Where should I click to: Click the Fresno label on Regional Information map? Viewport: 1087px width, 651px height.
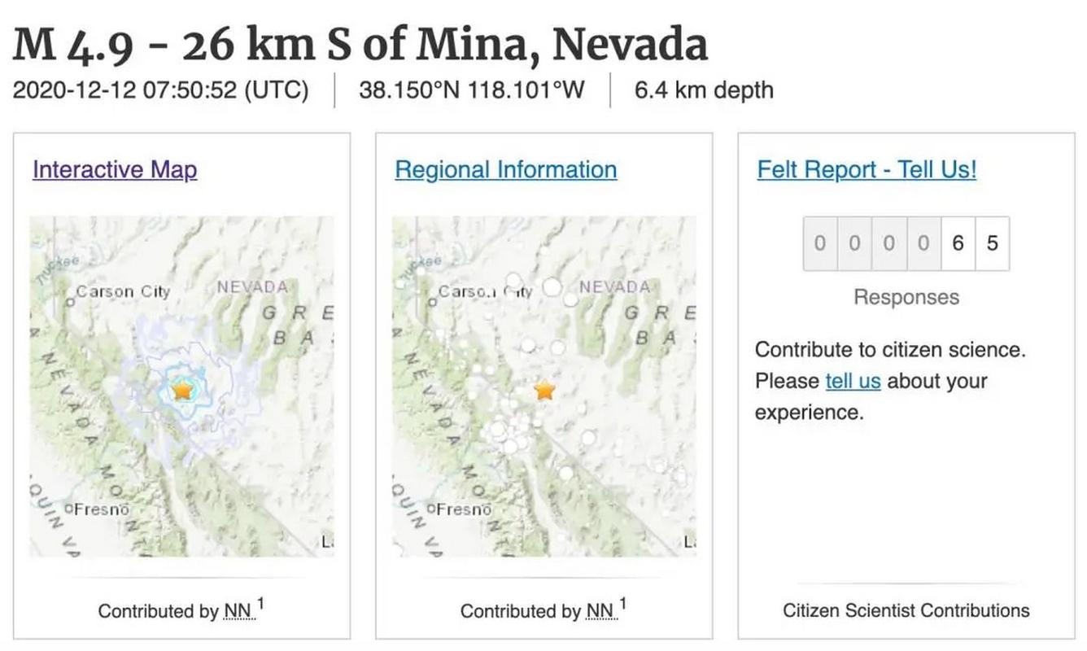[x=465, y=509]
